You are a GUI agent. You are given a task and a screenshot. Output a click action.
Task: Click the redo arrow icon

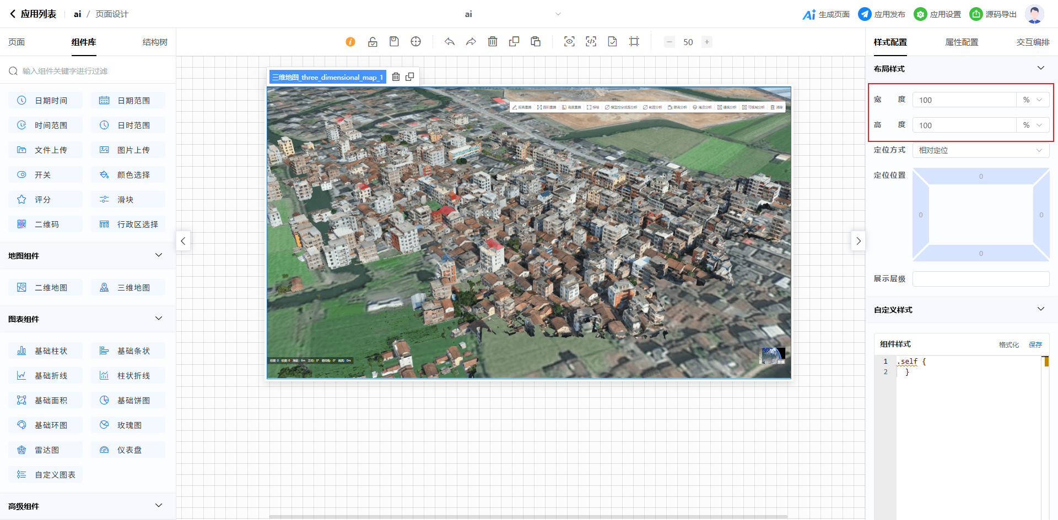471,42
